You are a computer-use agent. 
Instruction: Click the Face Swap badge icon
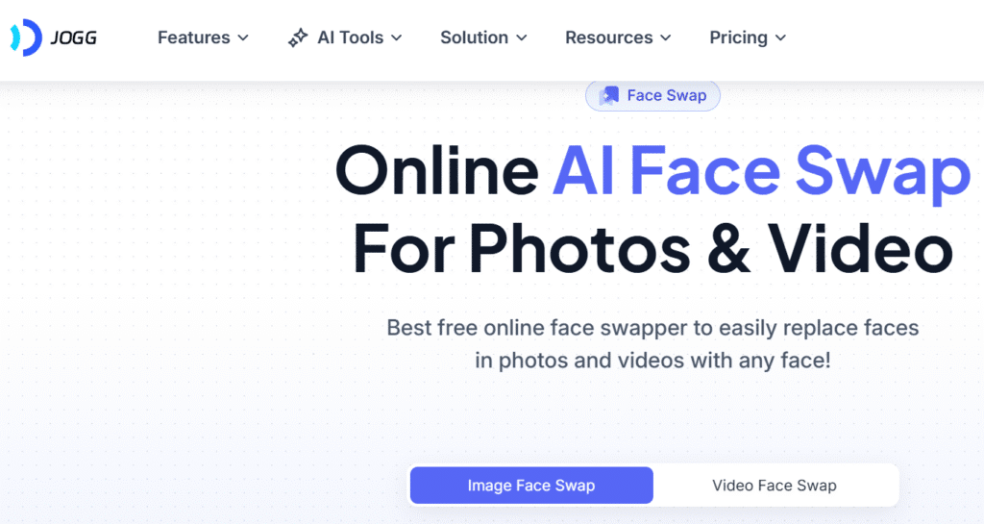tap(608, 95)
